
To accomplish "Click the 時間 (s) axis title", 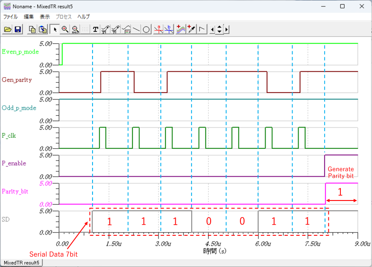I will point(215,251).
